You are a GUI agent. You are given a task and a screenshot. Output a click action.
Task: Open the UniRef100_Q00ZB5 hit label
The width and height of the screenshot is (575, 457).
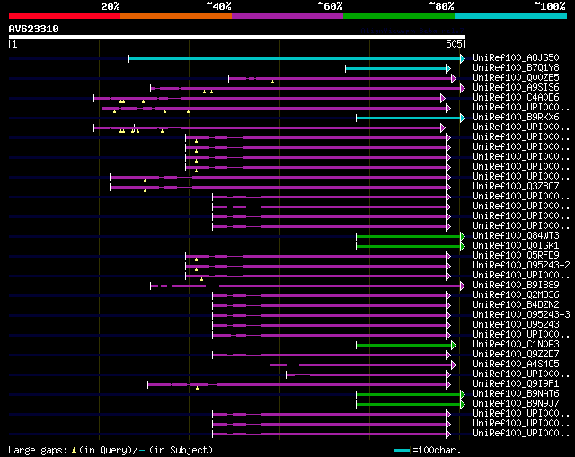pos(516,77)
